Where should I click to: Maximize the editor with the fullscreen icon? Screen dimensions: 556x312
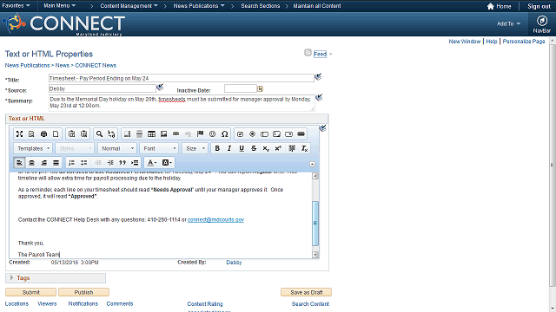pos(19,134)
